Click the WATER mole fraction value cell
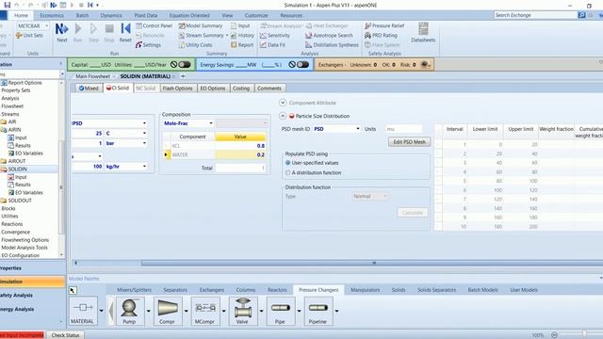The height and width of the screenshot is (339, 603). (x=240, y=154)
